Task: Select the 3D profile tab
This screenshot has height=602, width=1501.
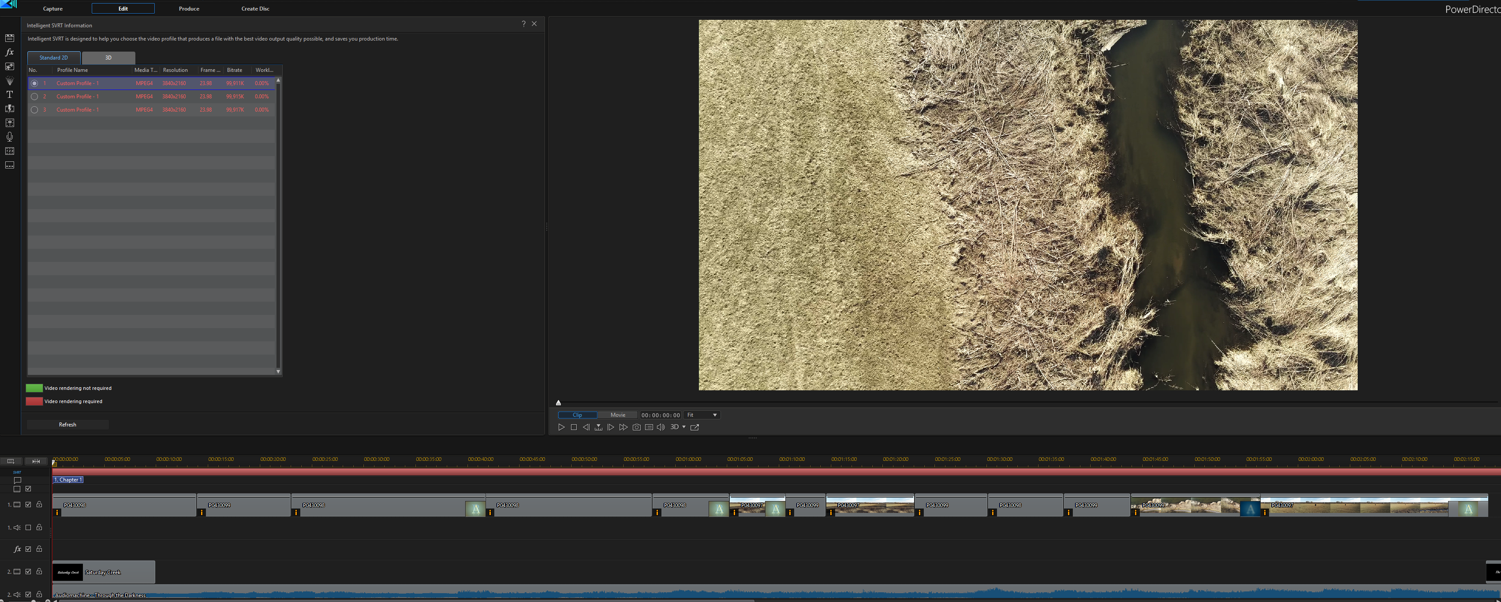Action: (x=108, y=58)
